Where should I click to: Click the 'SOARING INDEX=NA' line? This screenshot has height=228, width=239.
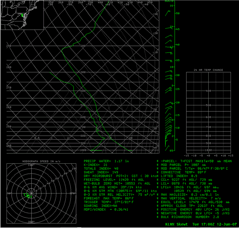(100, 206)
